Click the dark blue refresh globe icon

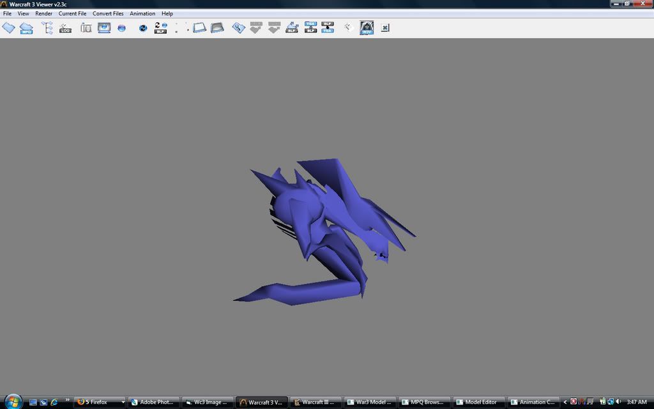coord(143,28)
